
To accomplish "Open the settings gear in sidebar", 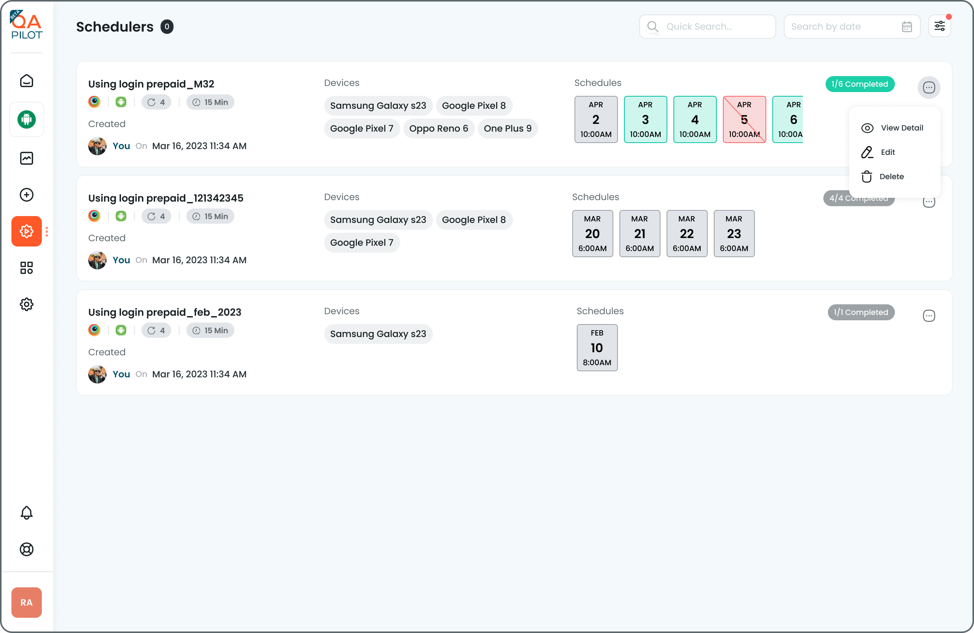I will pos(27,304).
